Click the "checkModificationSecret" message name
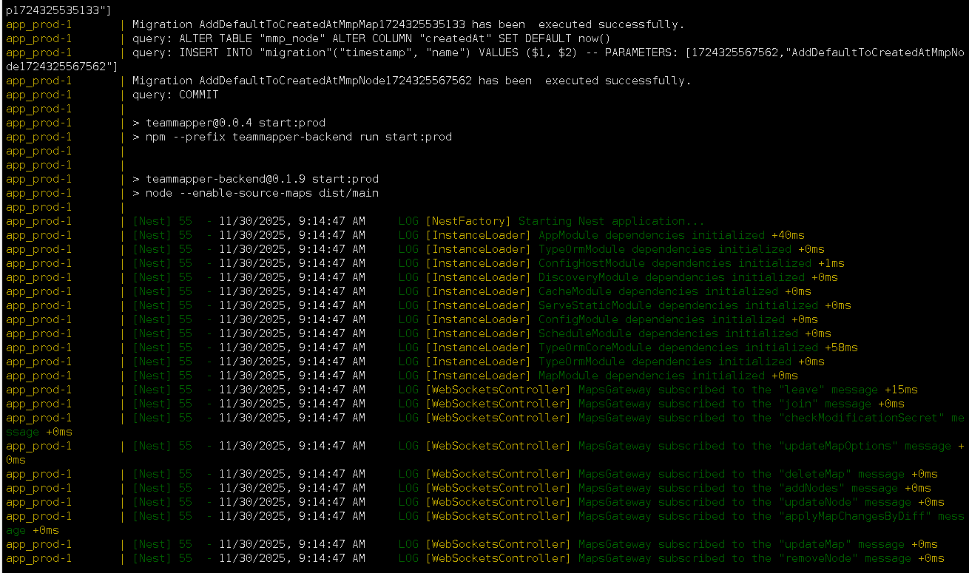The height and width of the screenshot is (573, 969). 862,418
